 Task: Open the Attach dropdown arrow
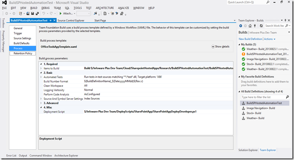point(74,13)
